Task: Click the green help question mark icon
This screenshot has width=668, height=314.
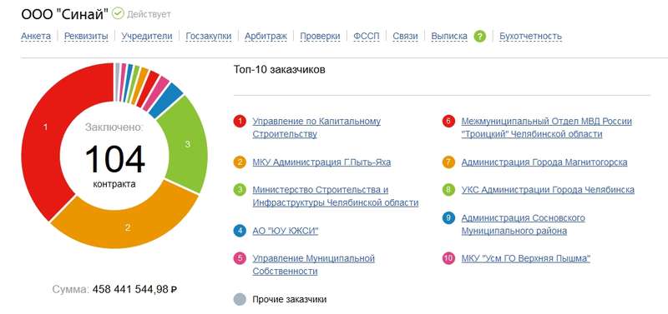Action: point(479,37)
